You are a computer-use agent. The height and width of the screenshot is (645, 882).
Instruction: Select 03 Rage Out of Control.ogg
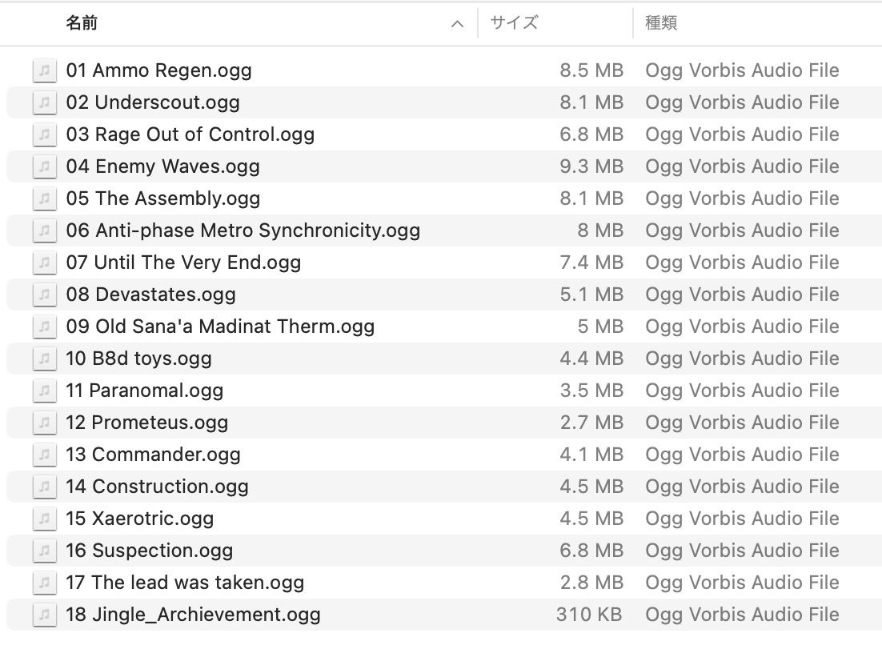190,134
